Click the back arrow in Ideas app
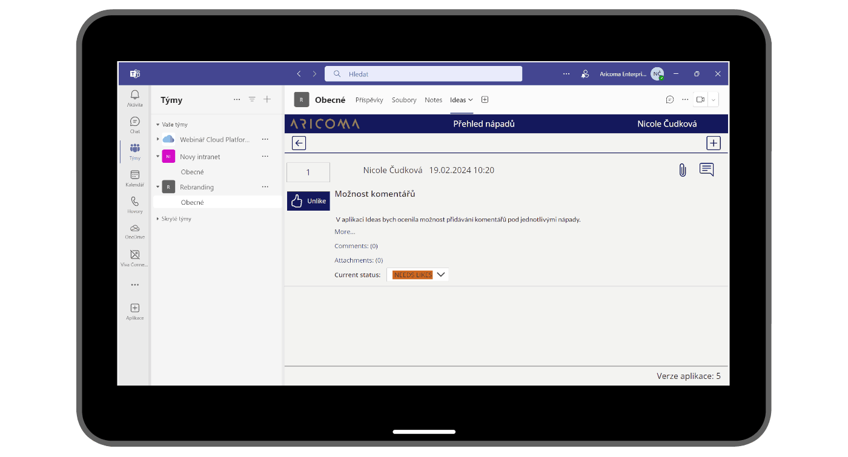Image resolution: width=848 pixels, height=457 pixels. 299,143
